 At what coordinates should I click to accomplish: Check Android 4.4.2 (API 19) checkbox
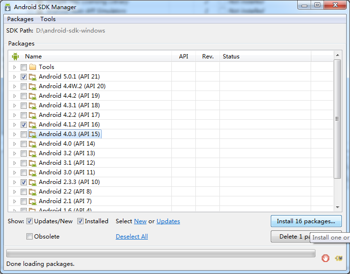click(24, 96)
